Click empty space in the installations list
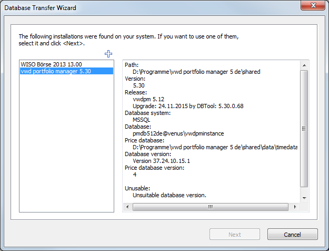329x251 pixels. click(x=66, y=148)
